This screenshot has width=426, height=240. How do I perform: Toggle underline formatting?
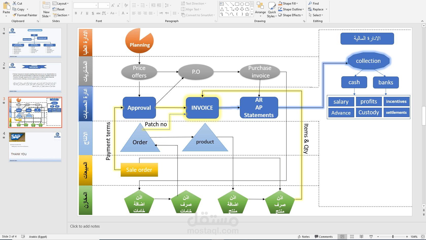(x=87, y=13)
